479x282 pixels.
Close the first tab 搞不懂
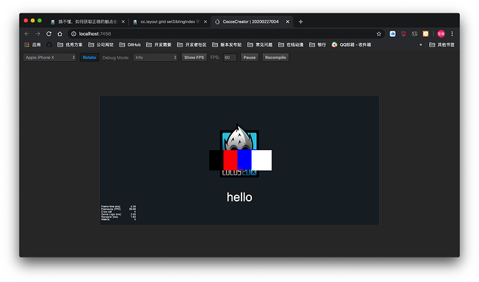point(123,22)
